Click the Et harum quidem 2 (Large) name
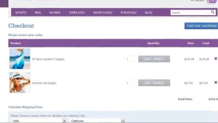This screenshot has height=123, width=218. click(48, 59)
